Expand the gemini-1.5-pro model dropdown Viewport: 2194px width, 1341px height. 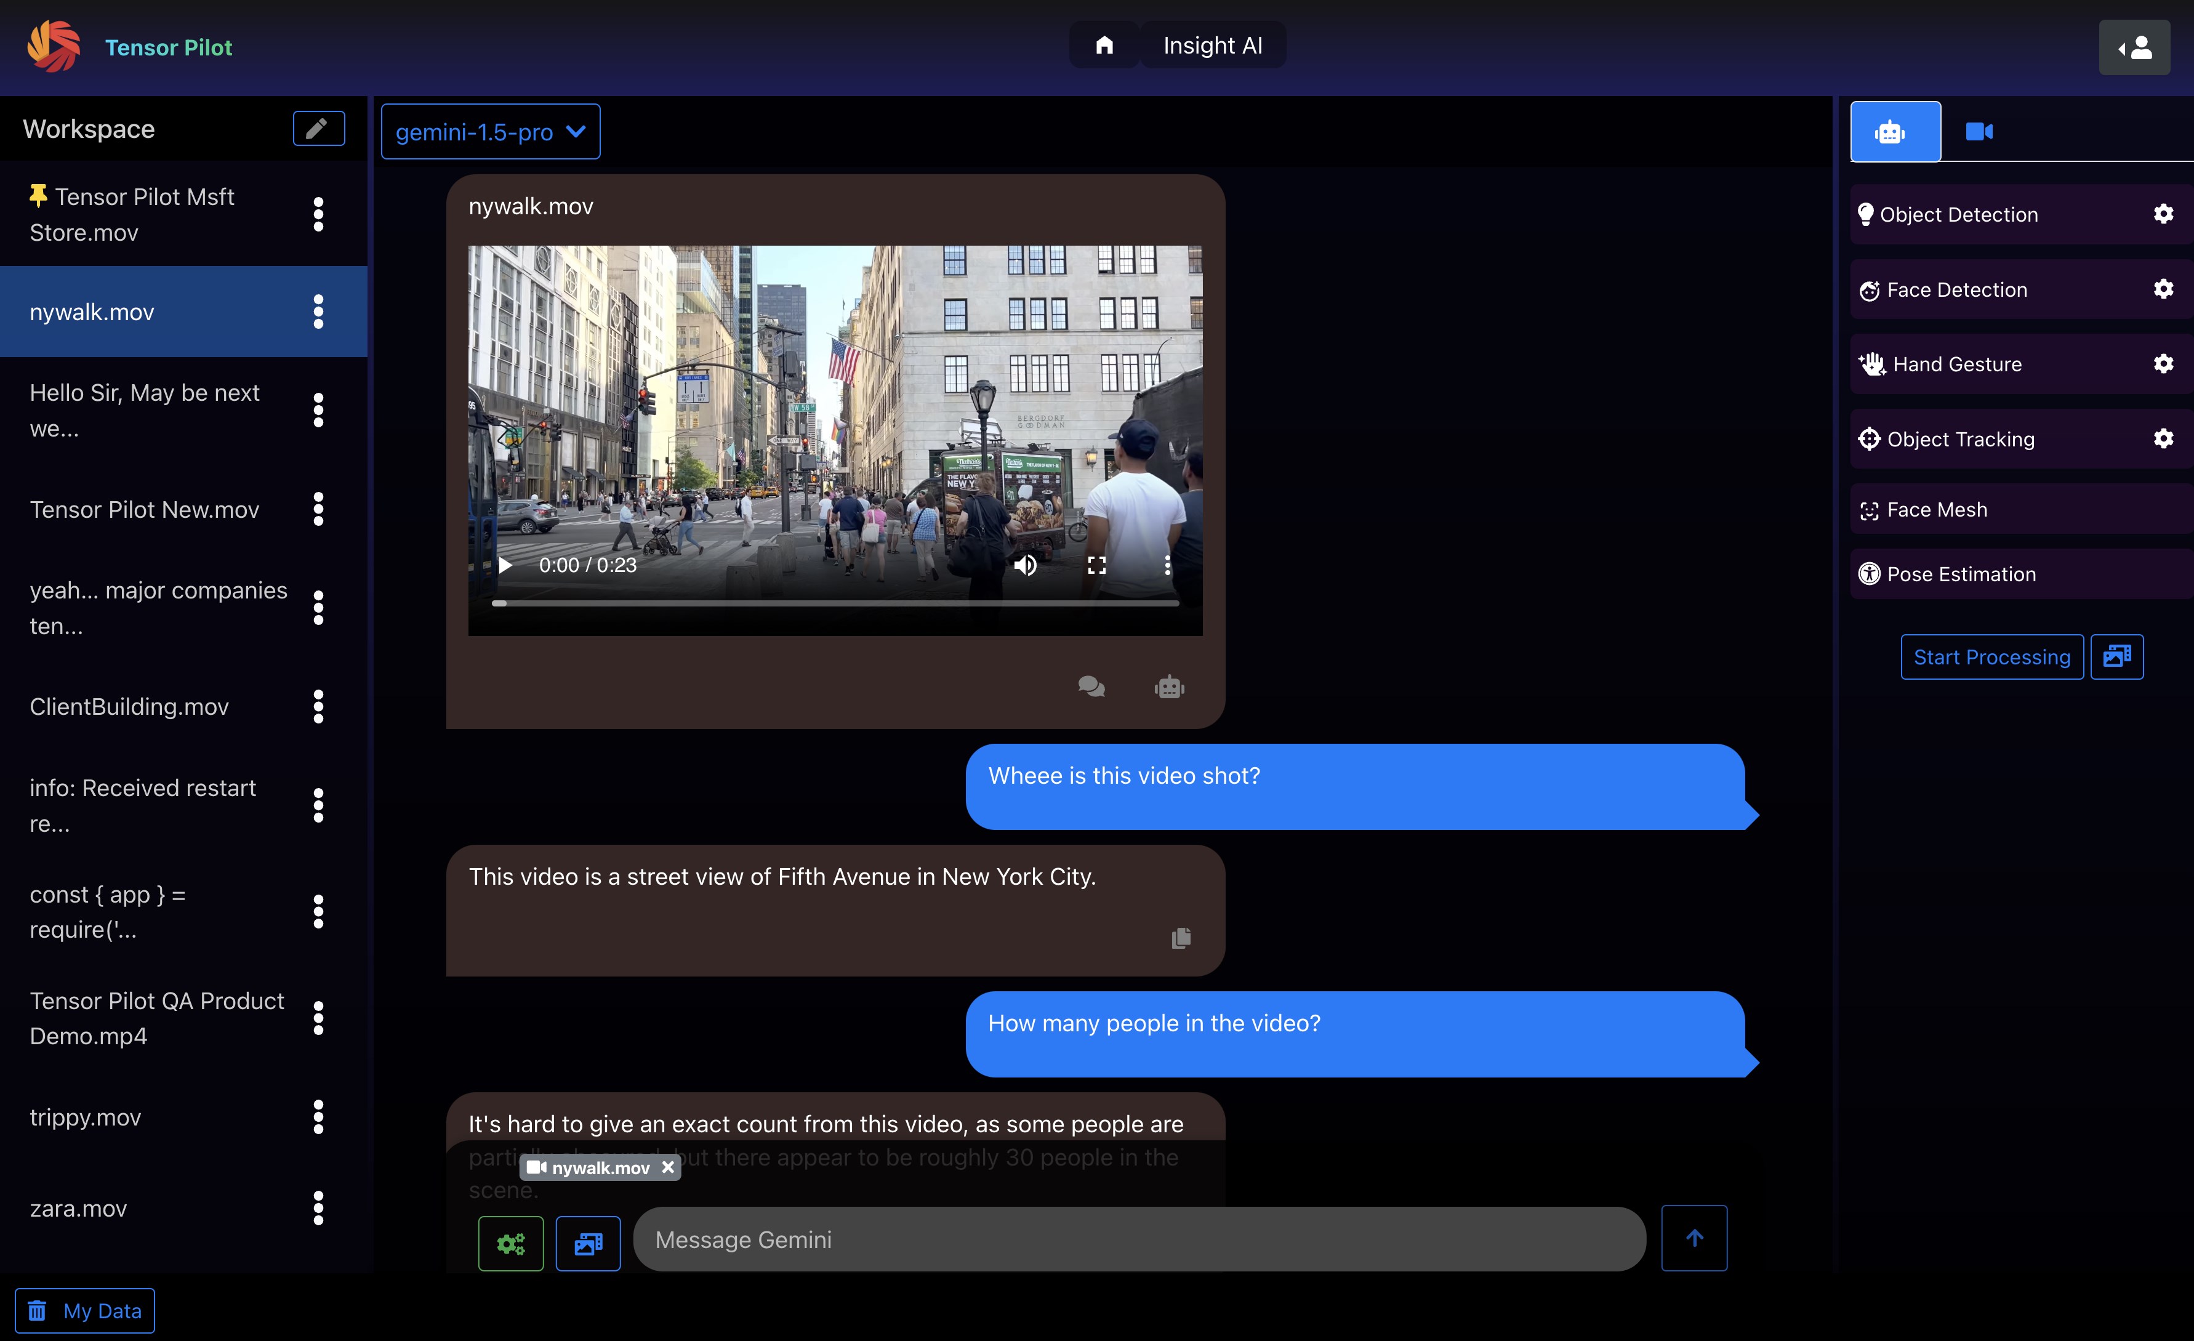pyautogui.click(x=491, y=132)
